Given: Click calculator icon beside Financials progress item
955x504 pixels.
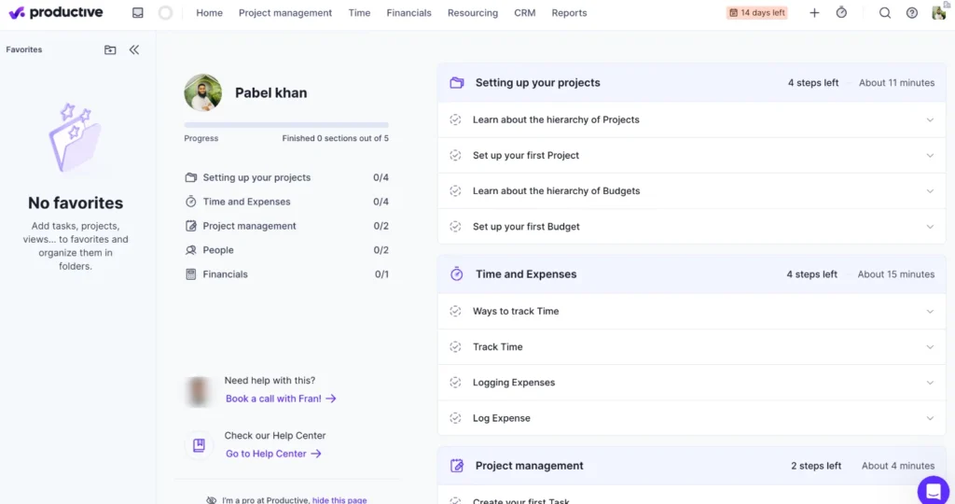Looking at the screenshot, I should pos(190,274).
